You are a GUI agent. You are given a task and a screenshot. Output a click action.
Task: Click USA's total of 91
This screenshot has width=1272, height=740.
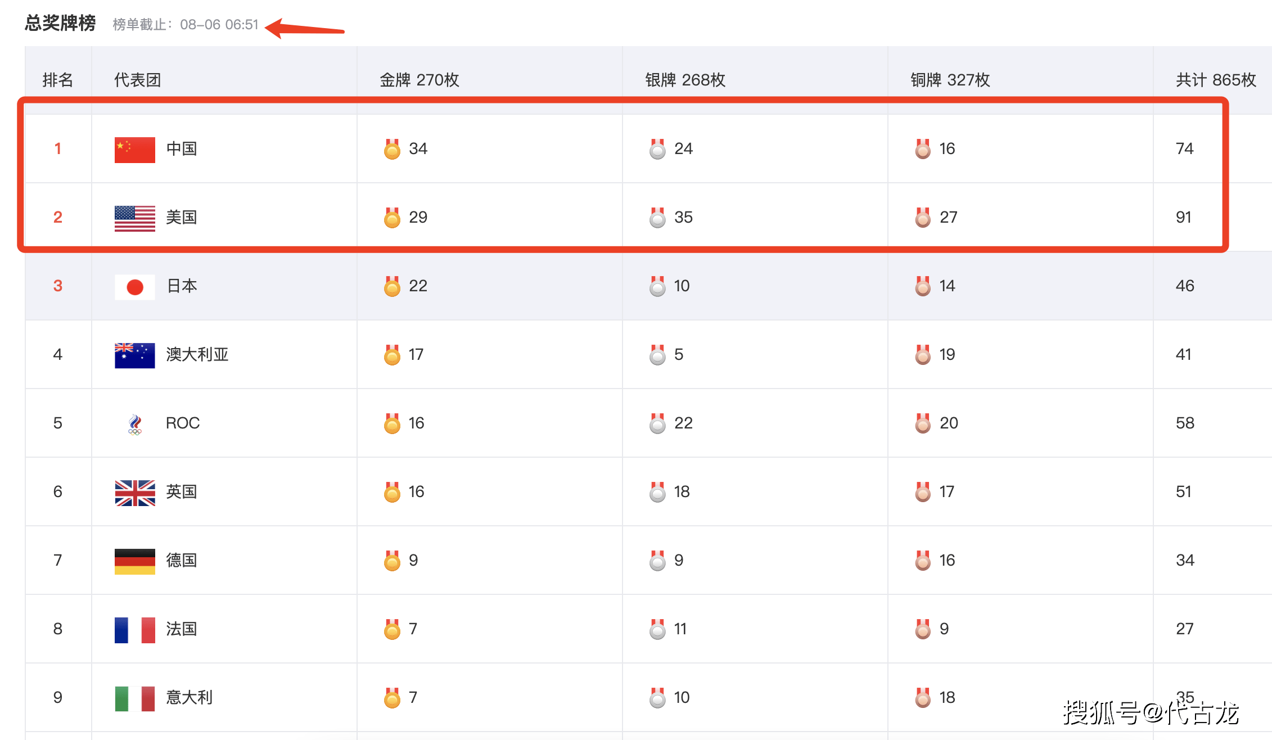(x=1184, y=217)
